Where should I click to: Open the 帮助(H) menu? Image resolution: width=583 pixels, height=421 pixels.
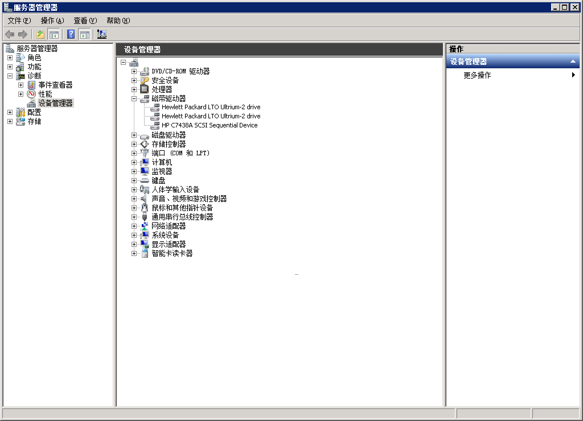118,21
